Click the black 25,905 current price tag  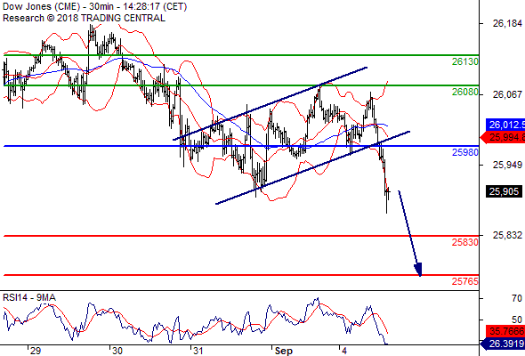[x=504, y=191]
